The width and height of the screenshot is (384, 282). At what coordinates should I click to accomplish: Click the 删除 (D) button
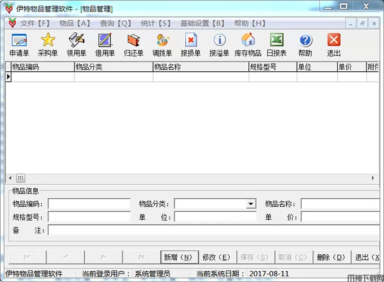(x=332, y=257)
